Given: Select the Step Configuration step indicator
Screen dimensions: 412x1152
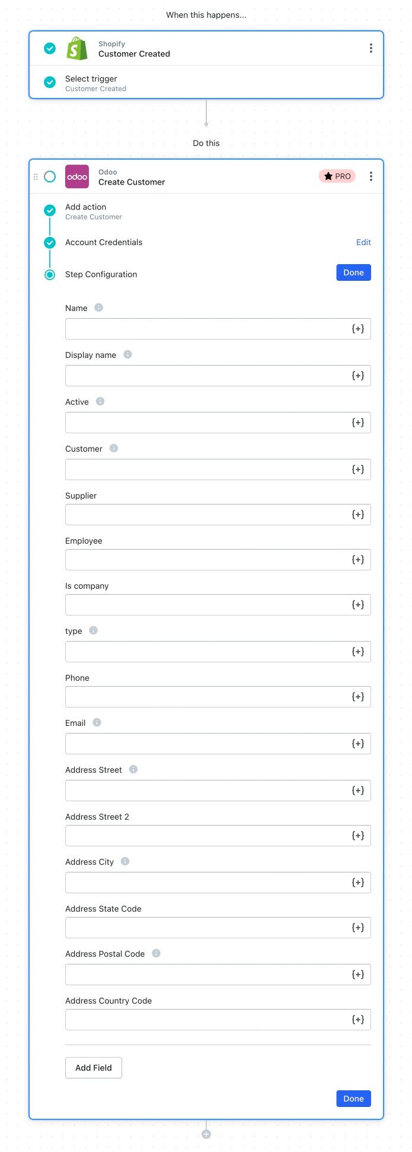Looking at the screenshot, I should click(50, 274).
